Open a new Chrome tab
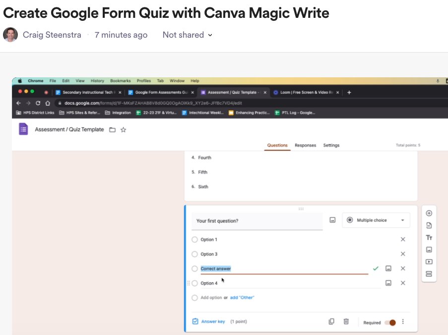This screenshot has height=335, width=448. click(349, 93)
